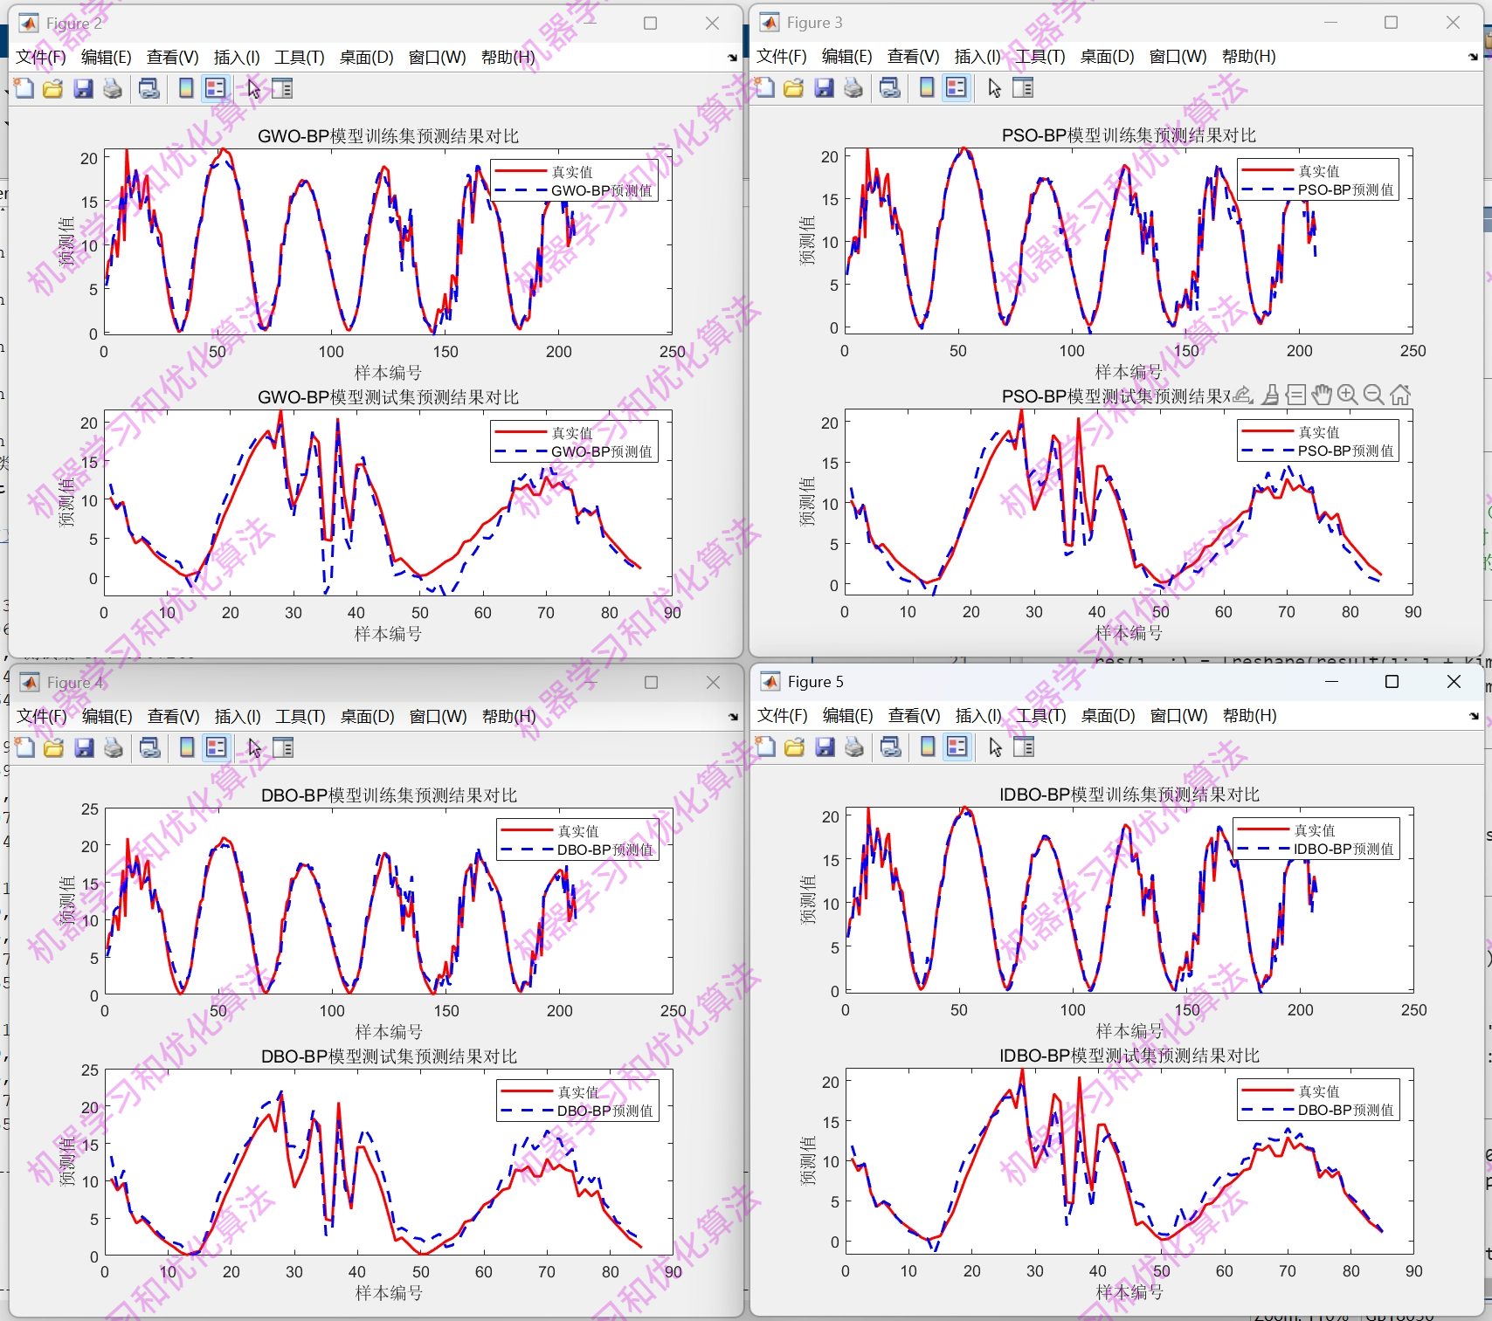
Task: Click dock arrow on Figure 2 menu bar
Action: [x=732, y=58]
